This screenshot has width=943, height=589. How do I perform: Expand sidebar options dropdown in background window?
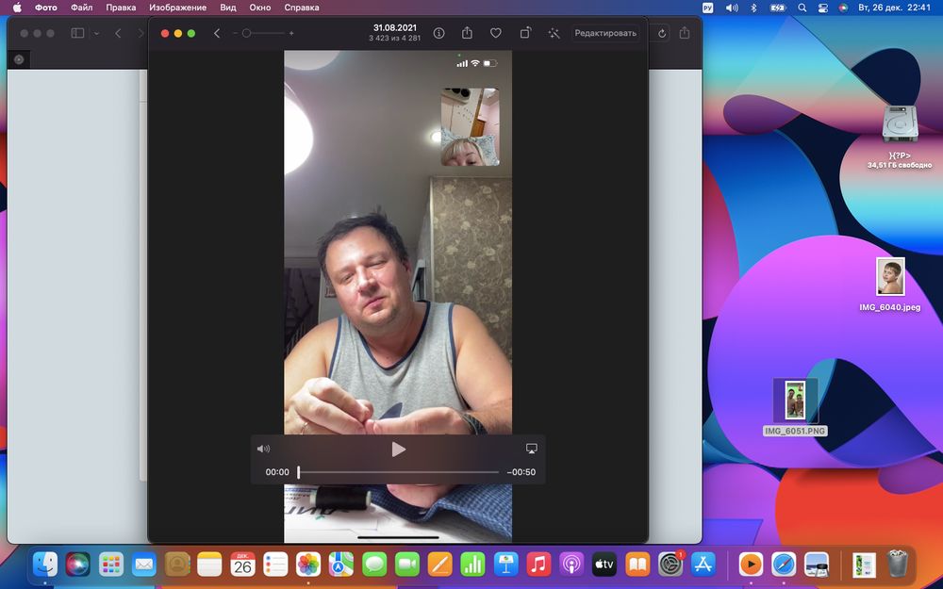click(96, 33)
